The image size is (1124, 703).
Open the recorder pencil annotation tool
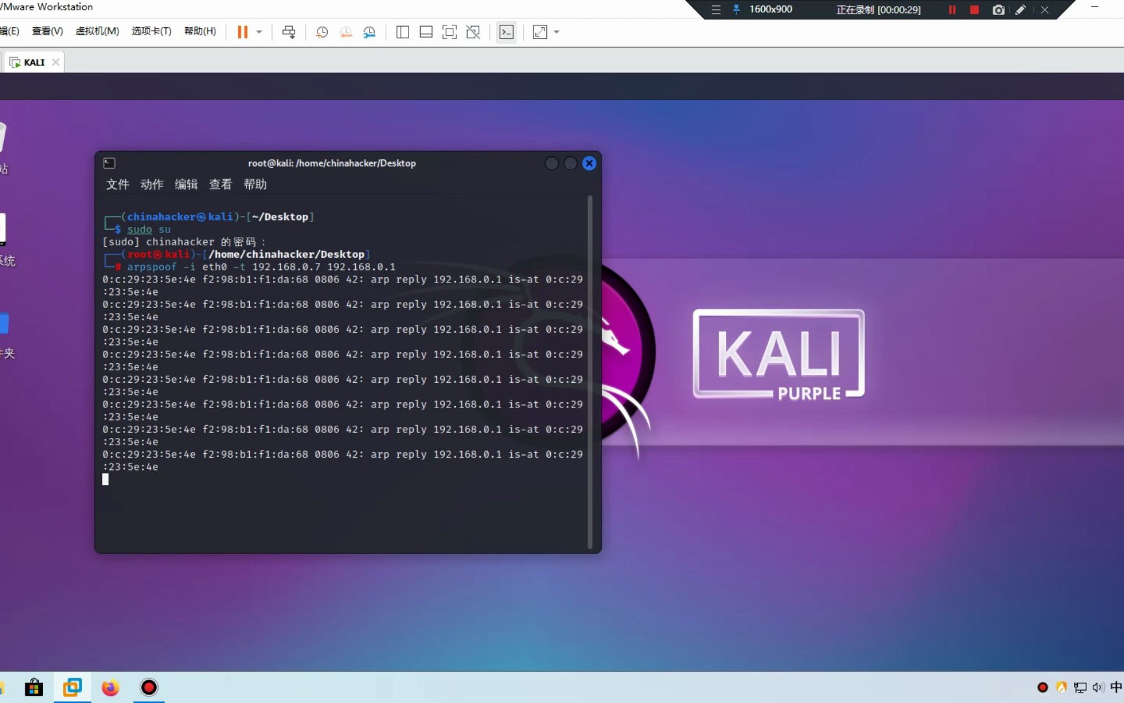point(1021,10)
